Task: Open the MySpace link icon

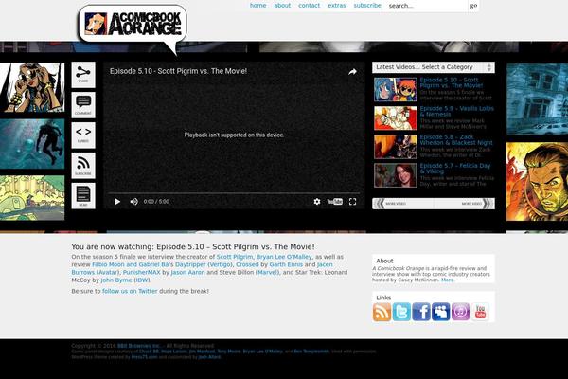Action: pos(441,312)
